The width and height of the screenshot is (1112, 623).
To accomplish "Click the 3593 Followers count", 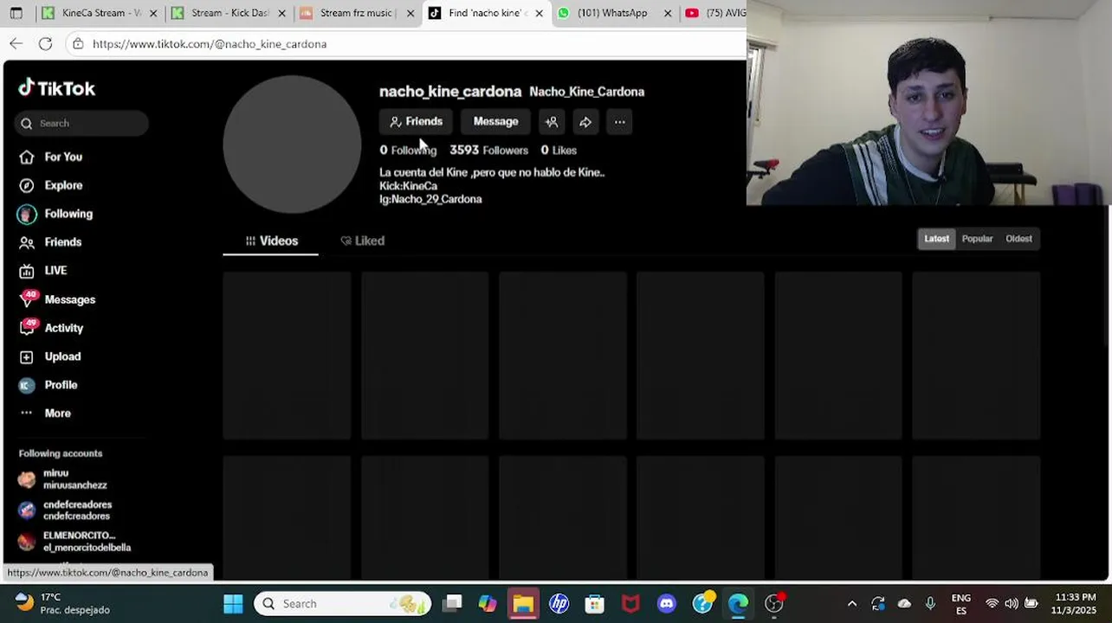I will pyautogui.click(x=488, y=151).
